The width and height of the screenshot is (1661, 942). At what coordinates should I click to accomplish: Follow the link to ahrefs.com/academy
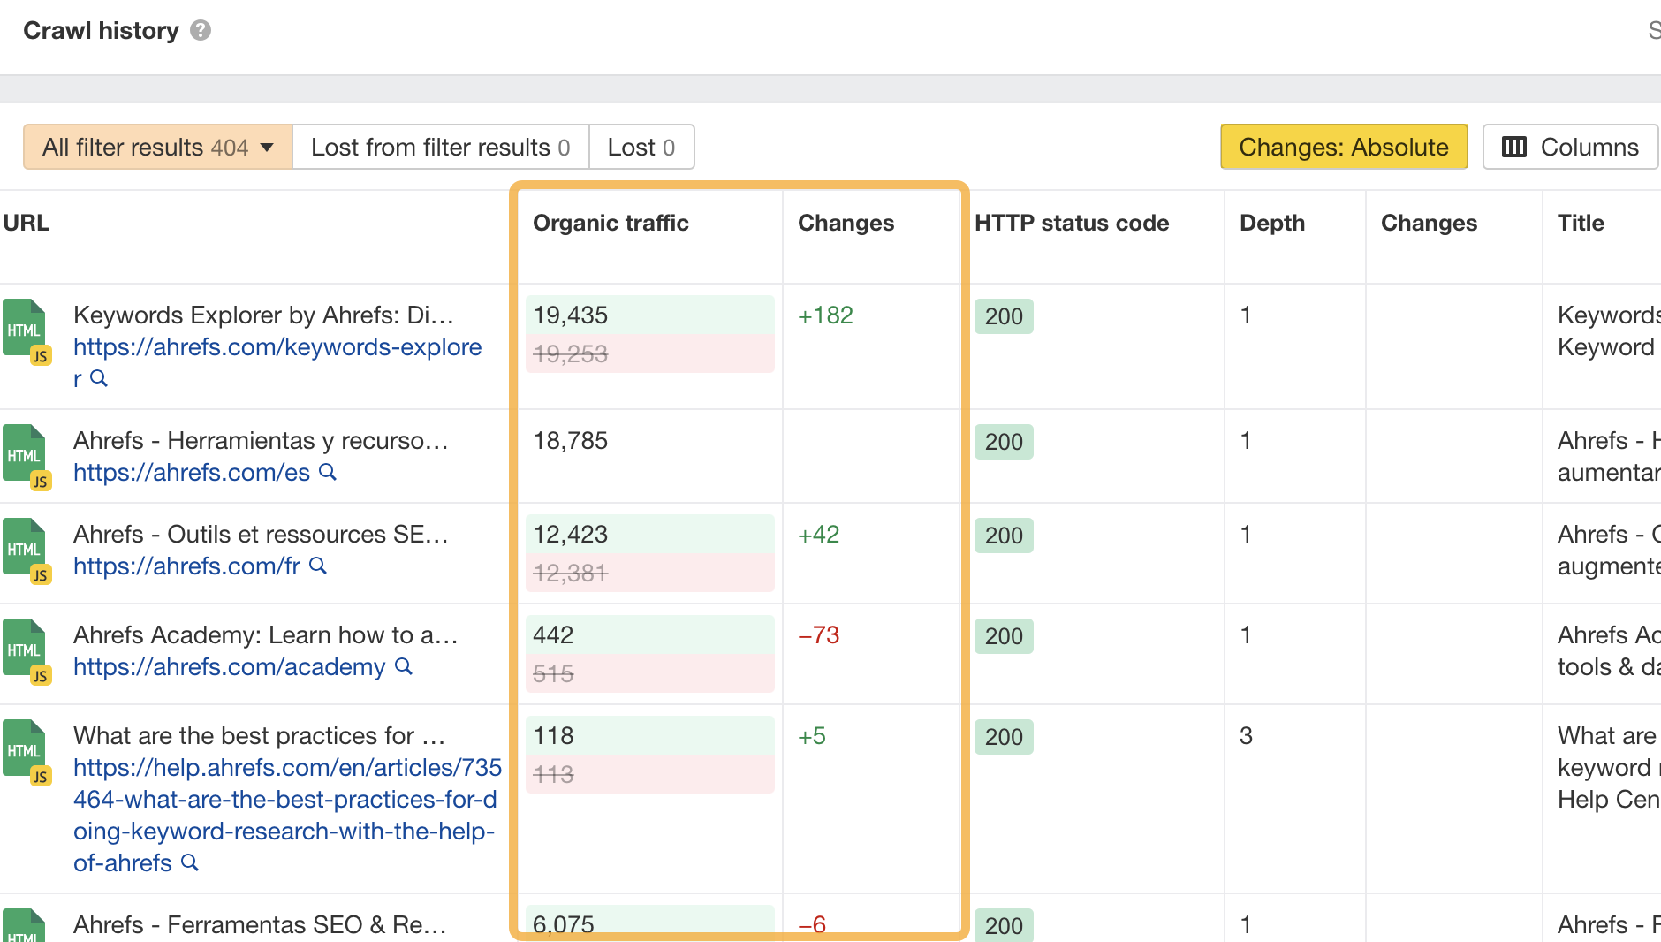pos(228,667)
